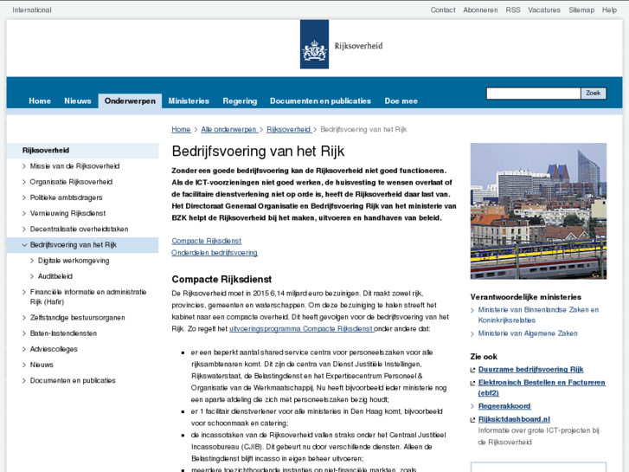Click the Zoek search button
The width and height of the screenshot is (629, 472).
click(594, 94)
